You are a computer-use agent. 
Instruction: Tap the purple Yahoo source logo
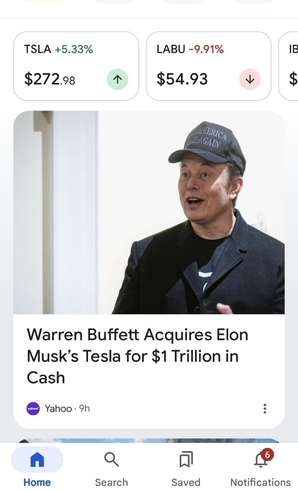coord(33,409)
